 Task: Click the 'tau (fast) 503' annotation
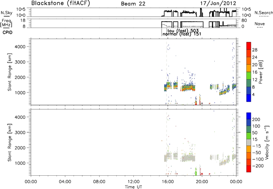(183, 31)
